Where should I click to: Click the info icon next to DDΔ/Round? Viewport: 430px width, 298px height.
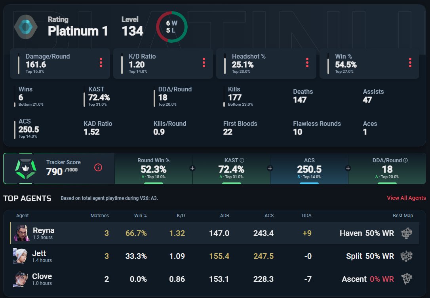click(405, 160)
